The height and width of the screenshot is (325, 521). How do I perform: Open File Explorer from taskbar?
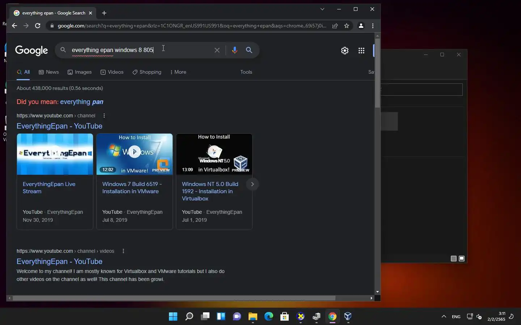253,317
